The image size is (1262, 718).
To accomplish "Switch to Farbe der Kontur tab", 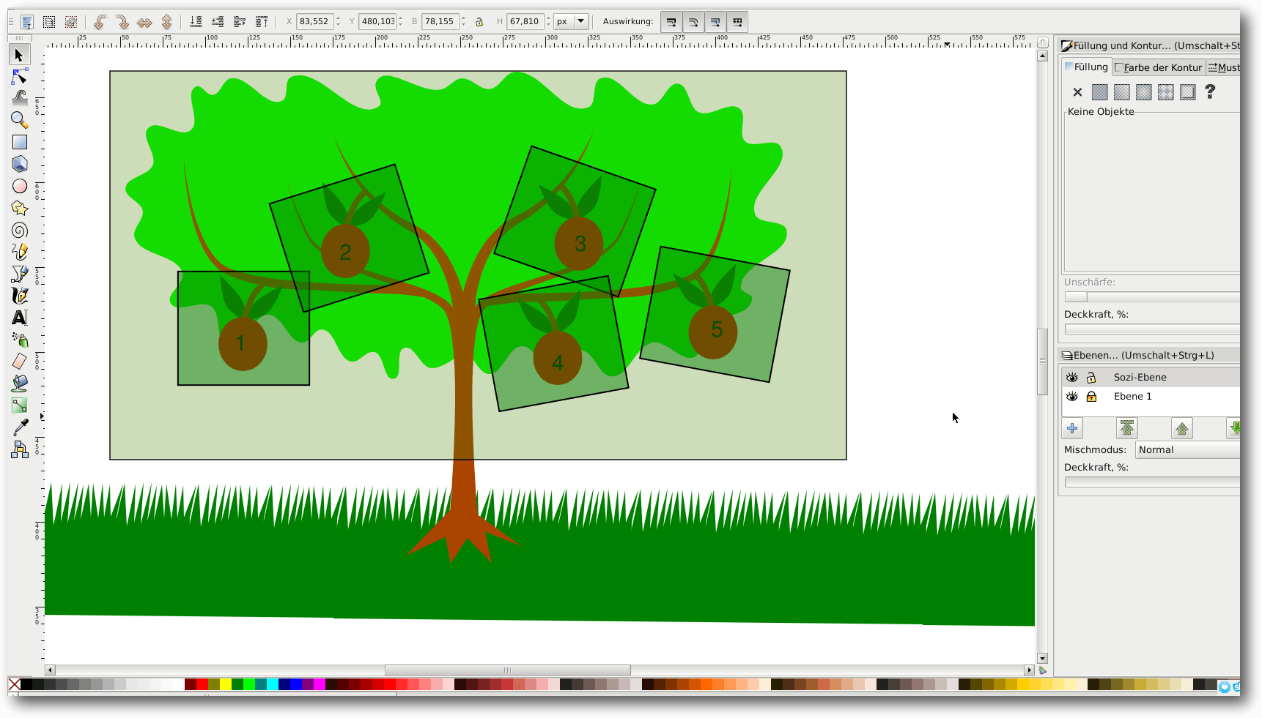I will [x=1158, y=67].
